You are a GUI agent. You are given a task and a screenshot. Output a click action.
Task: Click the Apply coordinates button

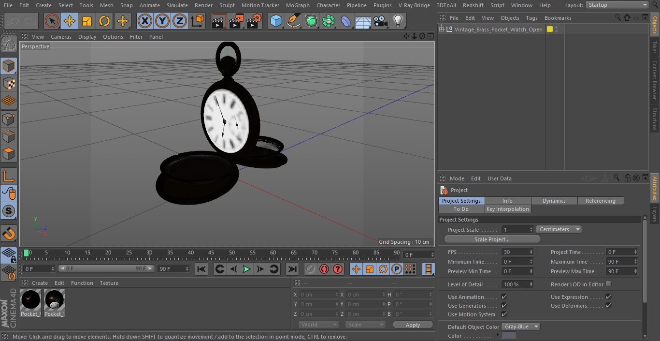click(x=413, y=325)
